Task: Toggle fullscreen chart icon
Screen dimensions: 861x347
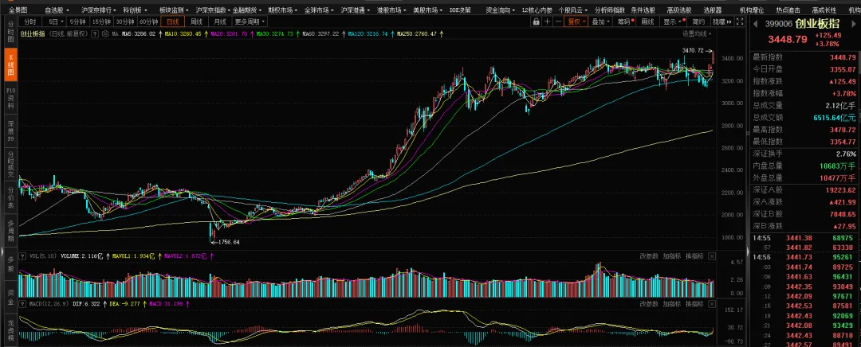Action: coord(739,22)
